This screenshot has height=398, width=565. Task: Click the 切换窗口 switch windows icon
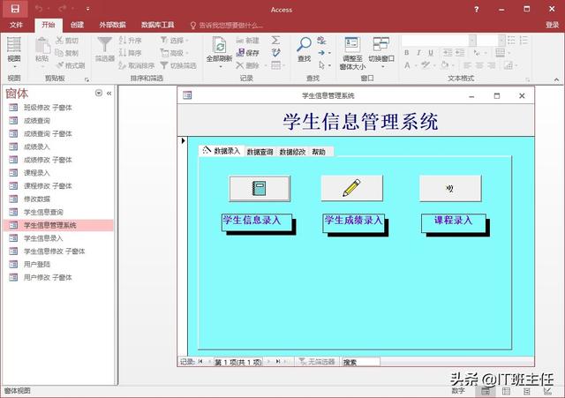point(381,45)
